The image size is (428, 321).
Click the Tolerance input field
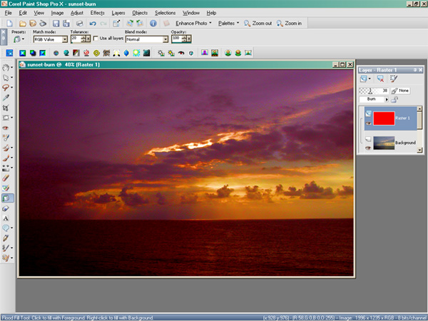point(76,39)
